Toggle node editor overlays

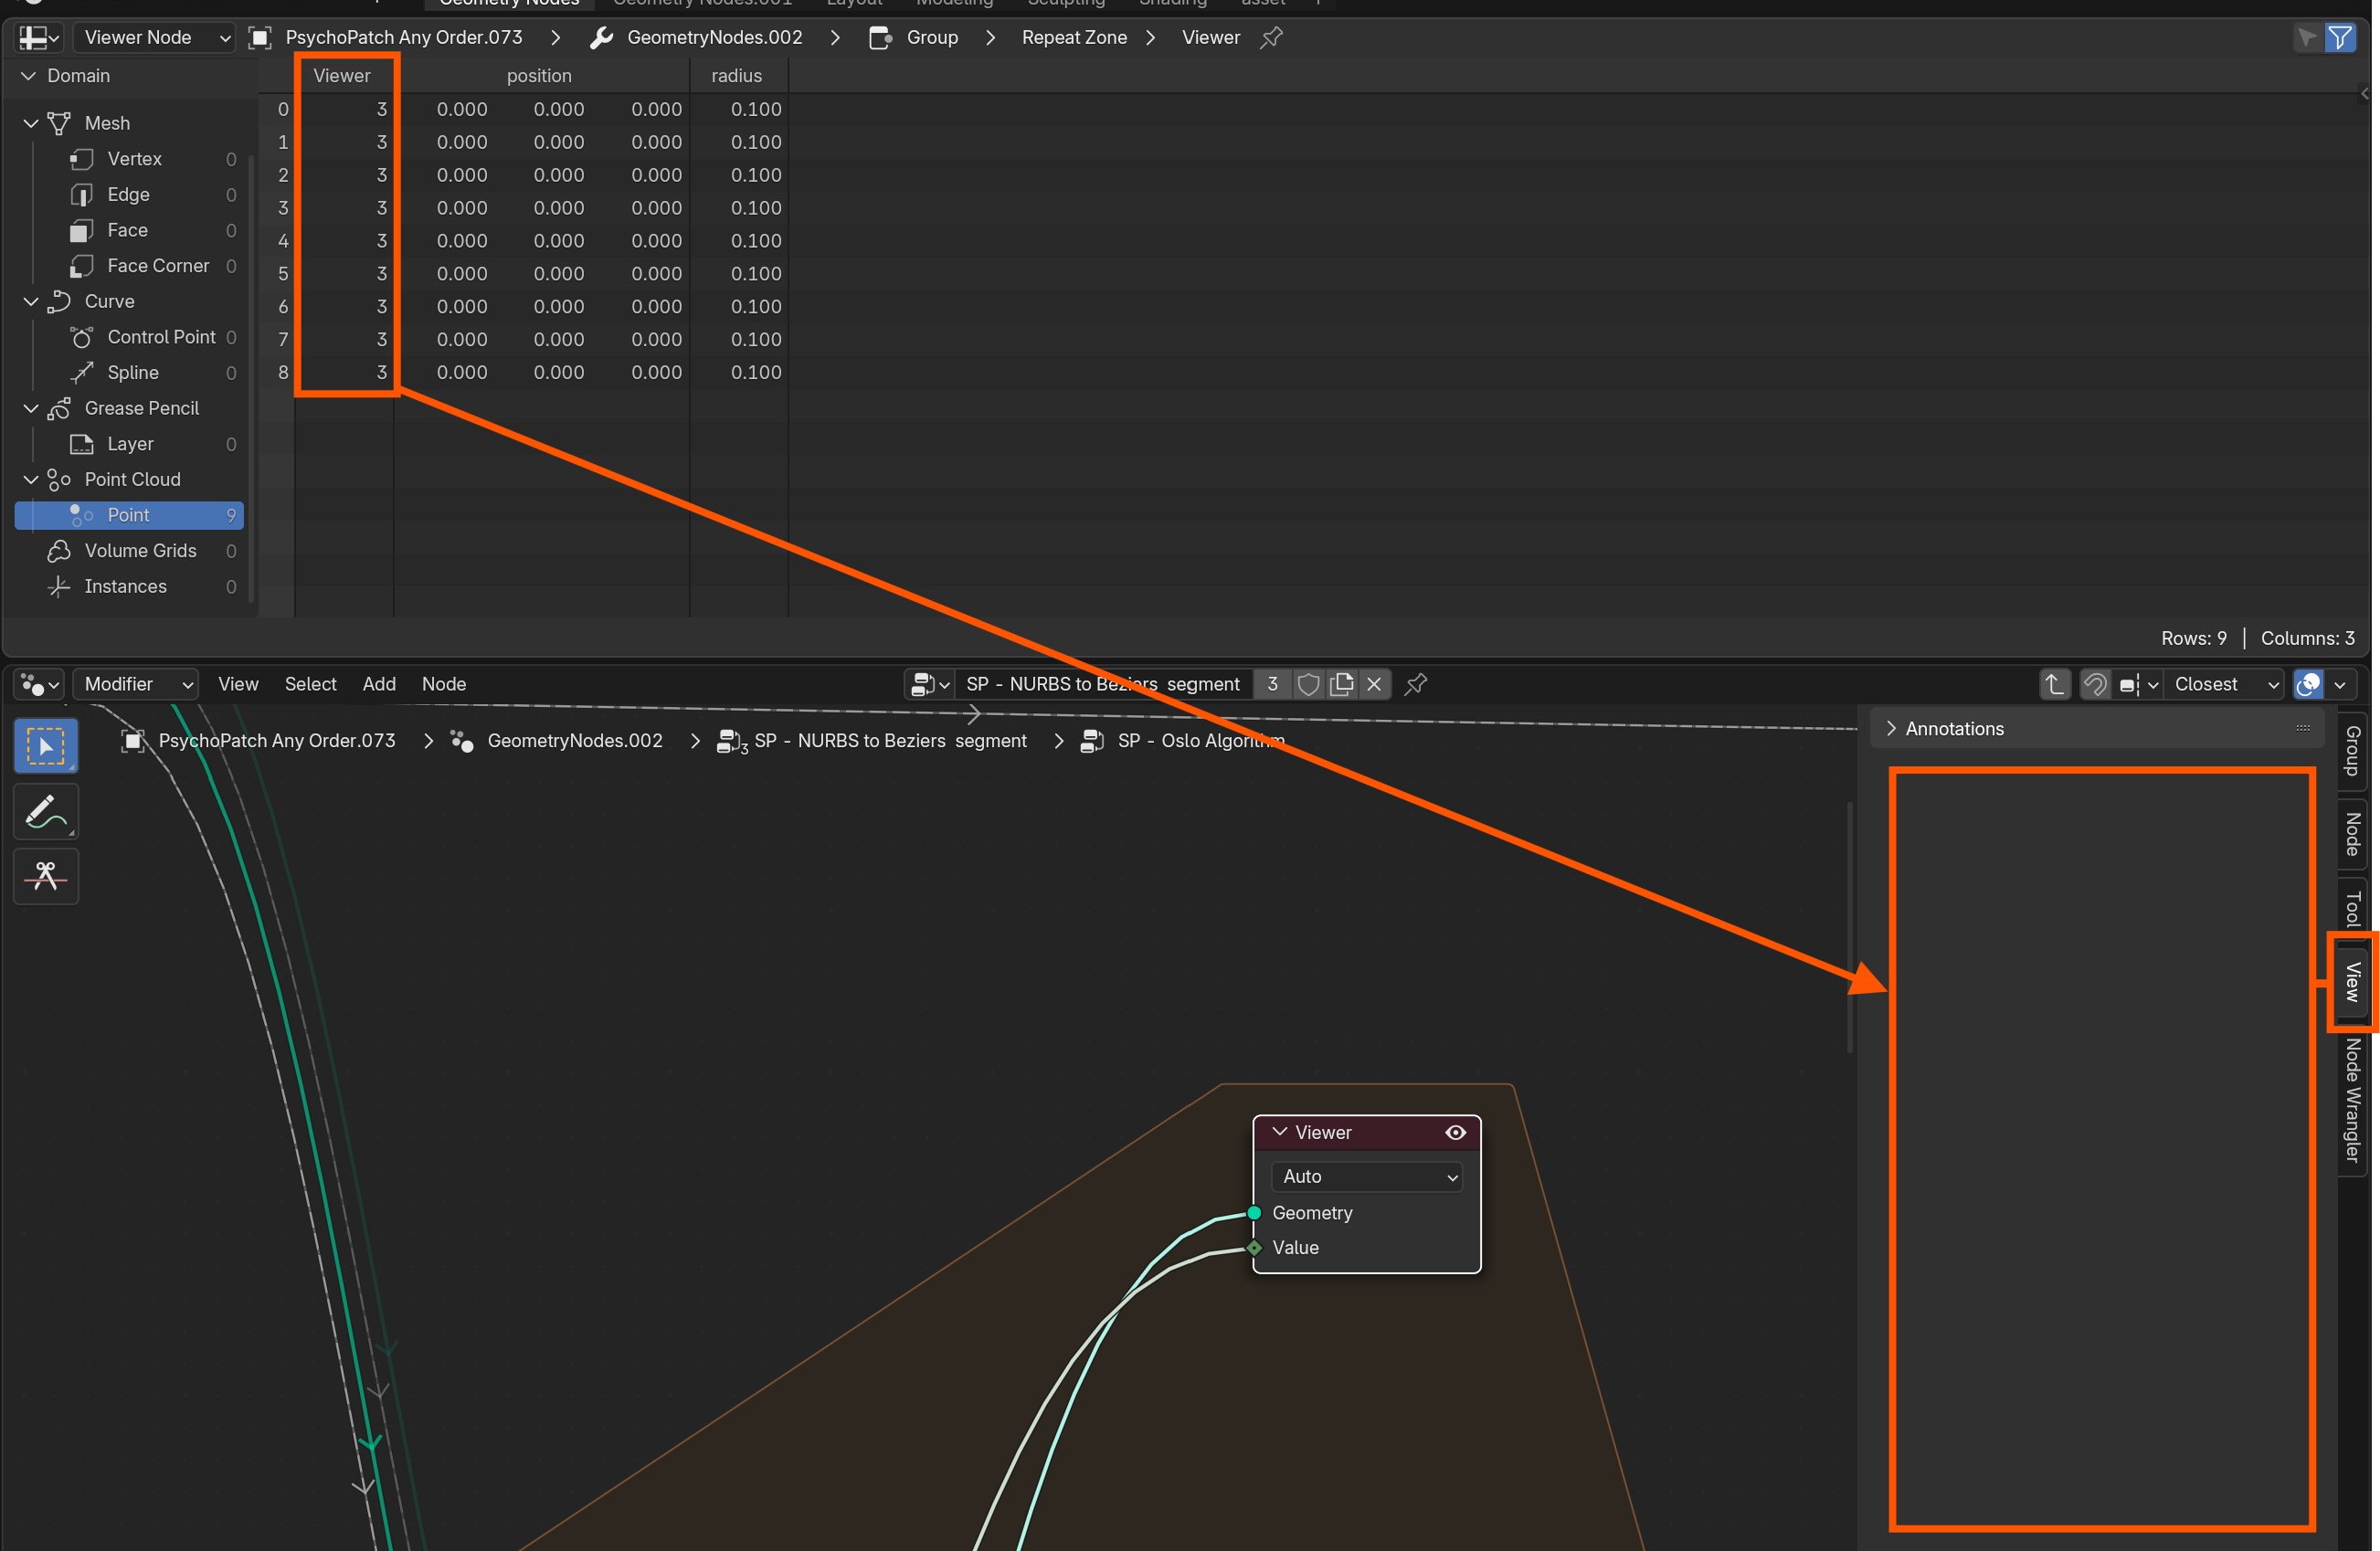click(x=2308, y=684)
